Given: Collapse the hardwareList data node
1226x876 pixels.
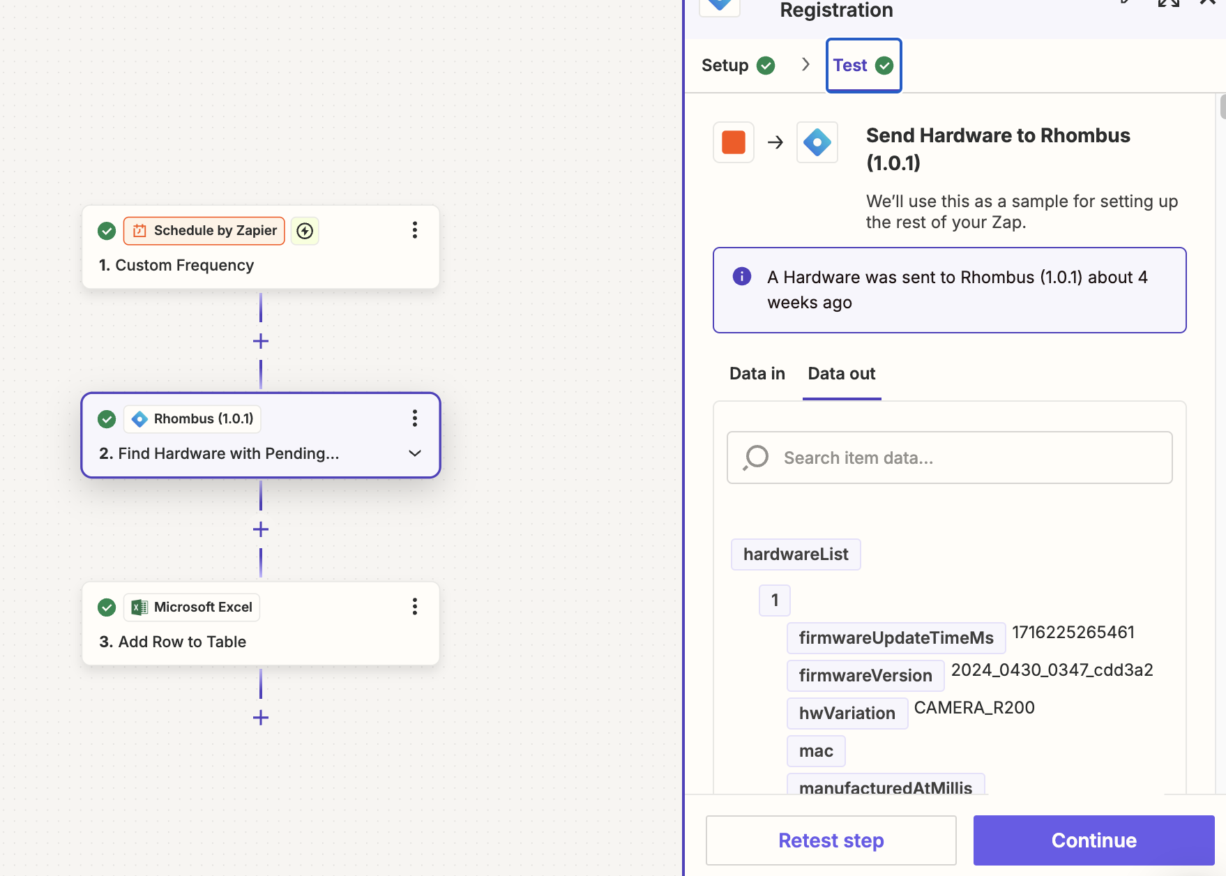Looking at the screenshot, I should tap(796, 554).
